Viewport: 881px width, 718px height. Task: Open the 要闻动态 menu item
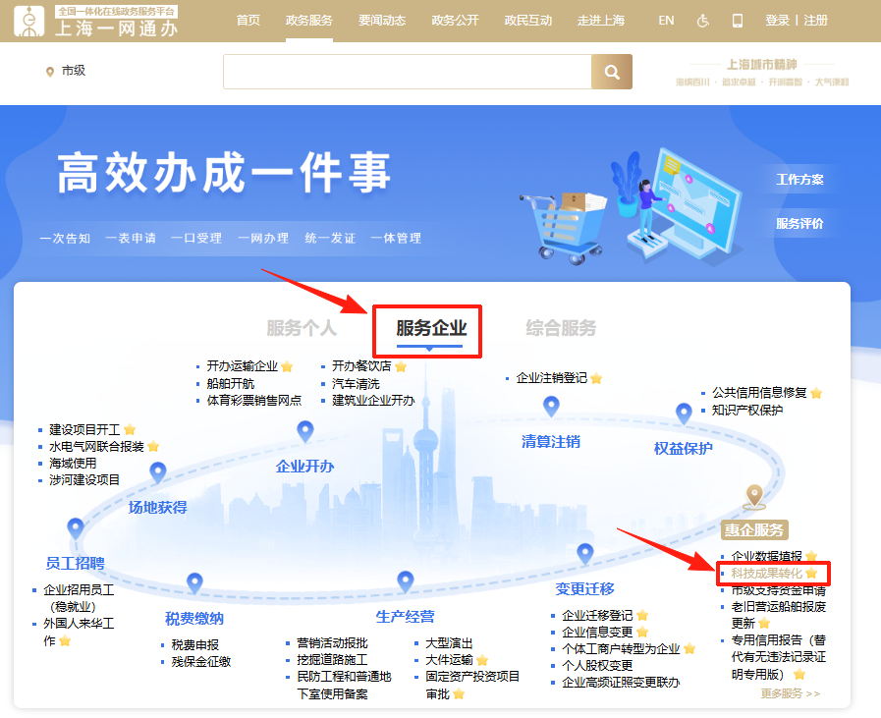point(381,19)
